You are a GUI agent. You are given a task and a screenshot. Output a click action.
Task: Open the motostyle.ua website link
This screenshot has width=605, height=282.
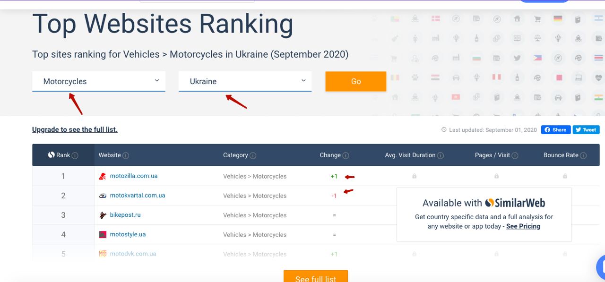[x=128, y=234]
